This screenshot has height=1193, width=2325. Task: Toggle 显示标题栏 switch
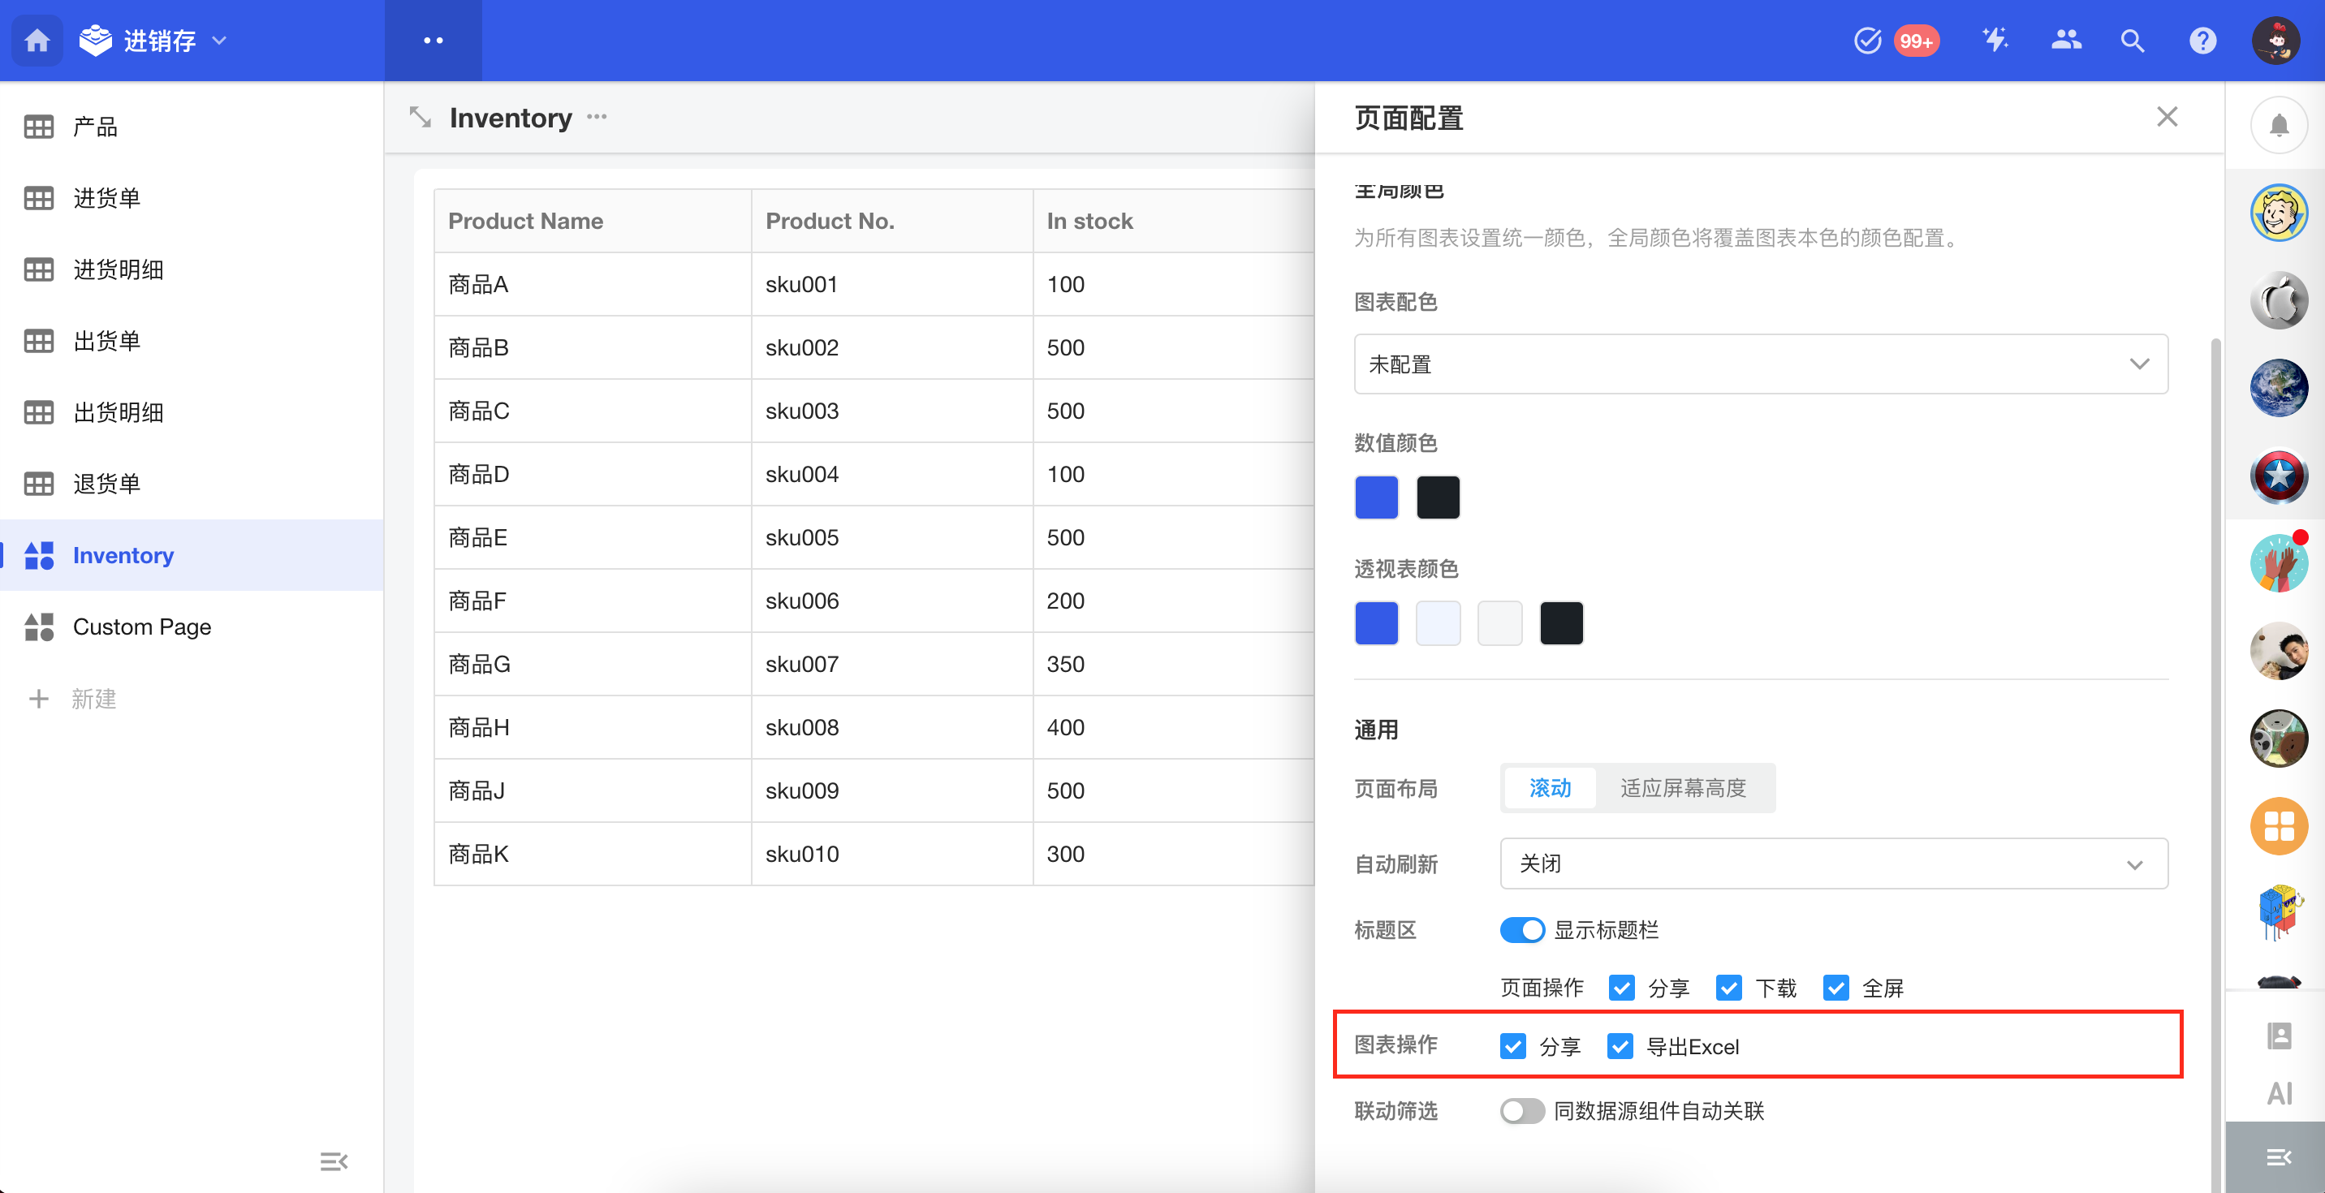coord(1521,929)
